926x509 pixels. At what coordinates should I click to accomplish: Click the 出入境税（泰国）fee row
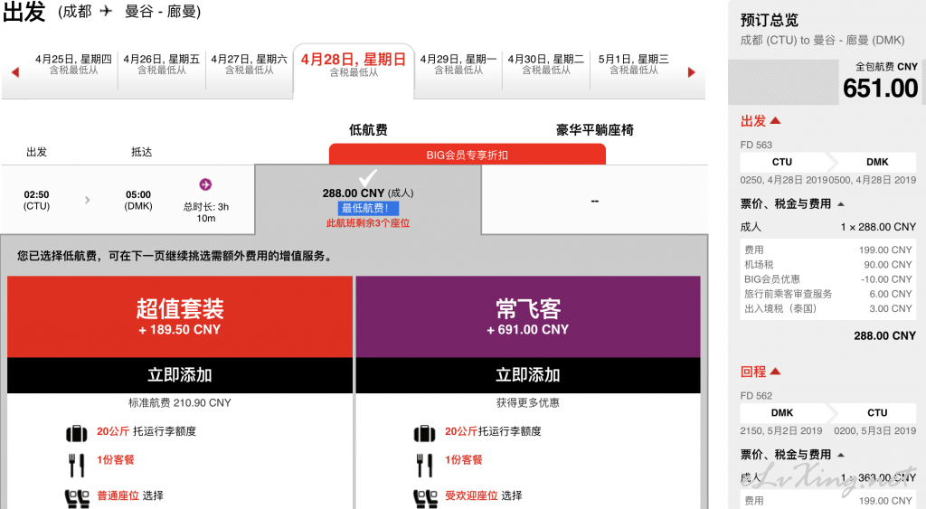point(828,309)
